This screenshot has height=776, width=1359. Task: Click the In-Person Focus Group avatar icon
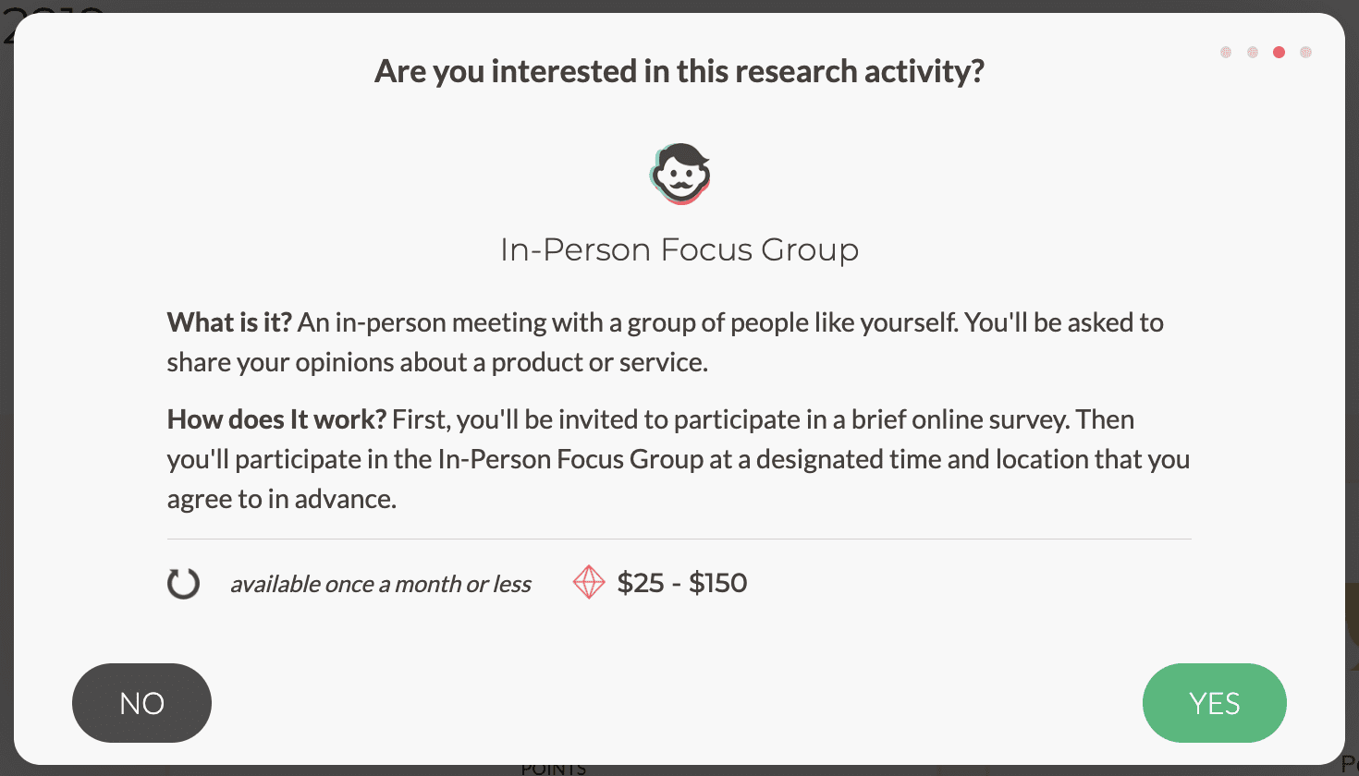pyautogui.click(x=679, y=174)
